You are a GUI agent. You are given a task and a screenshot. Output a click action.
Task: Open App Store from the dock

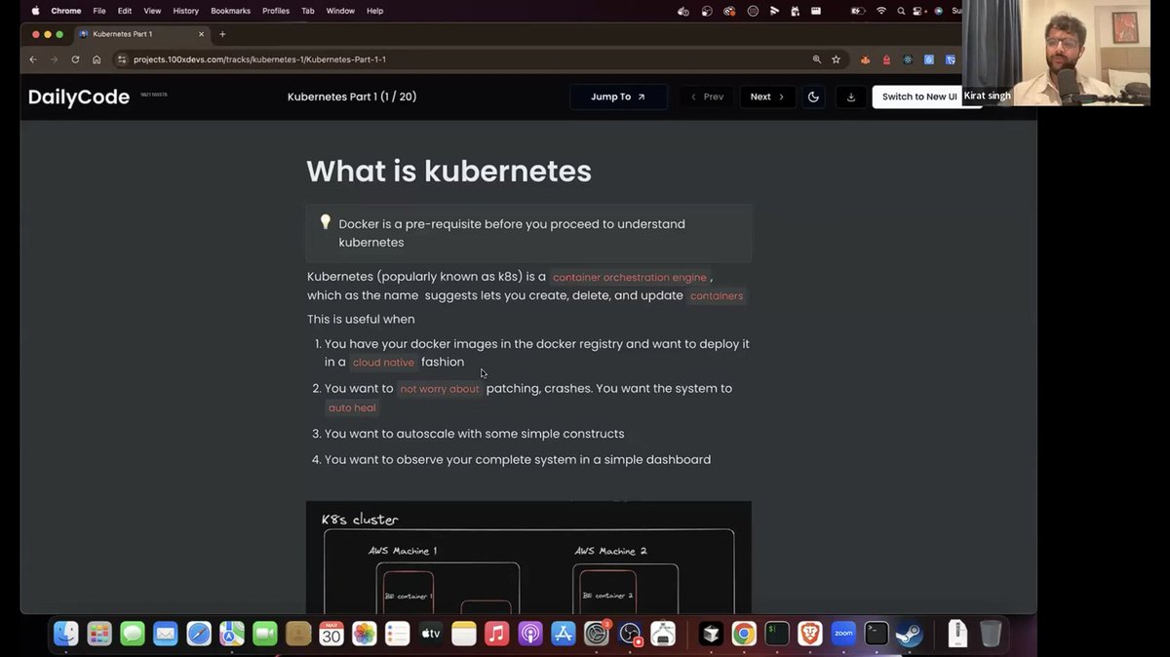[x=564, y=634]
